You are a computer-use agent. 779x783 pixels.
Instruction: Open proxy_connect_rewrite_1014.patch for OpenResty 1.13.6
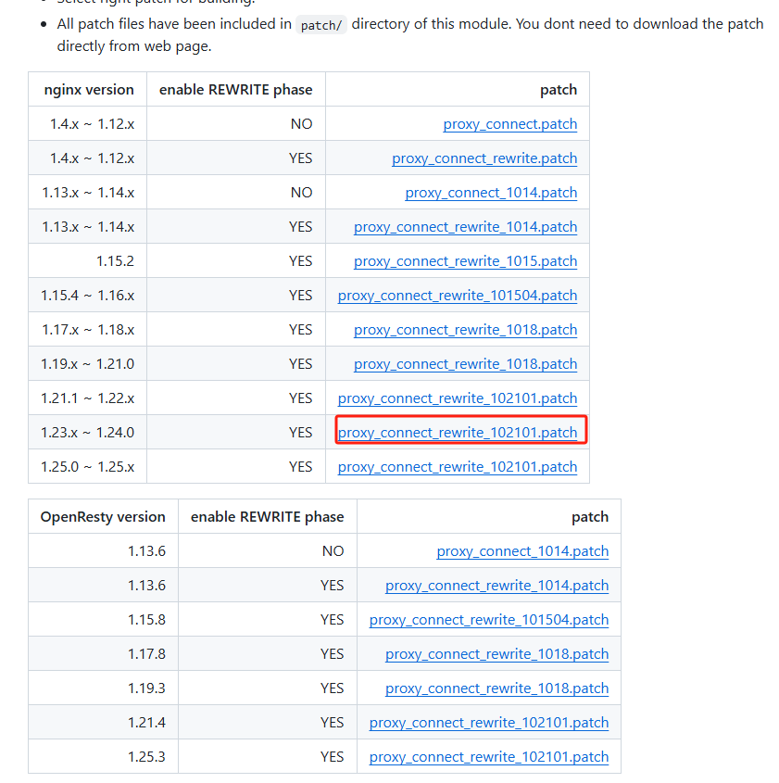pos(497,586)
